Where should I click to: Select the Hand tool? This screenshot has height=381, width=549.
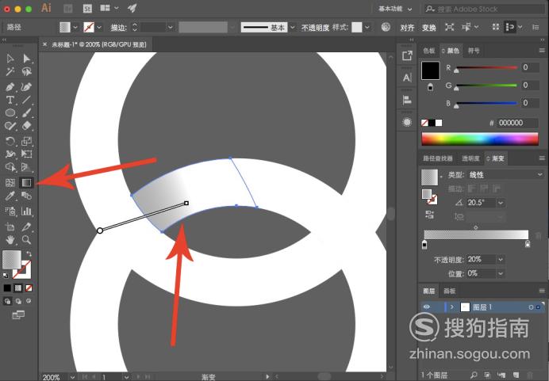[x=10, y=240]
